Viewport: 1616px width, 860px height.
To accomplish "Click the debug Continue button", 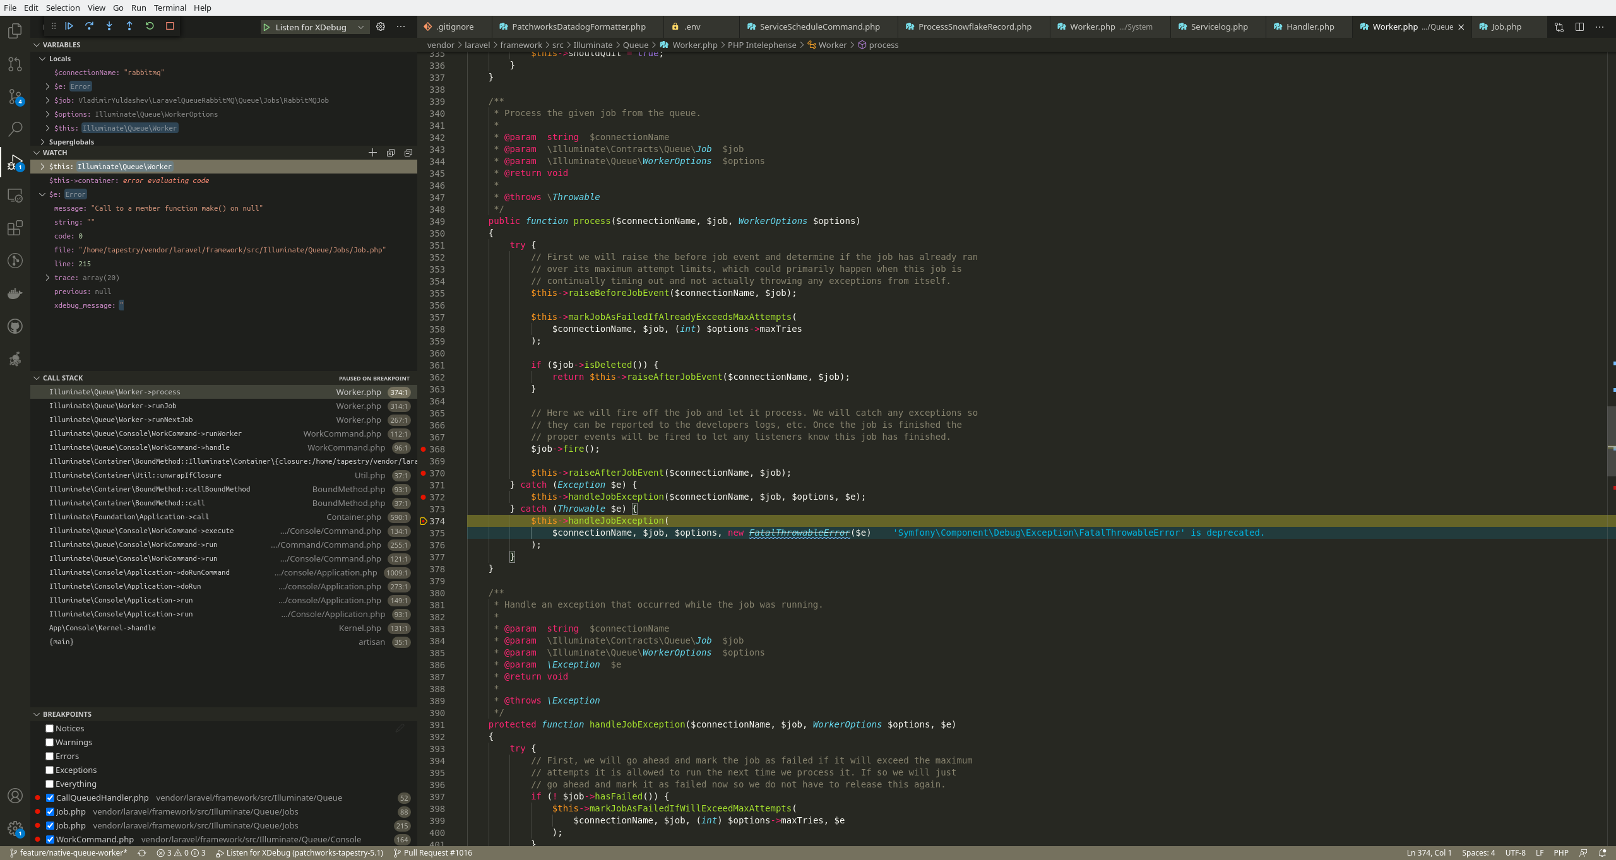I will pyautogui.click(x=69, y=26).
